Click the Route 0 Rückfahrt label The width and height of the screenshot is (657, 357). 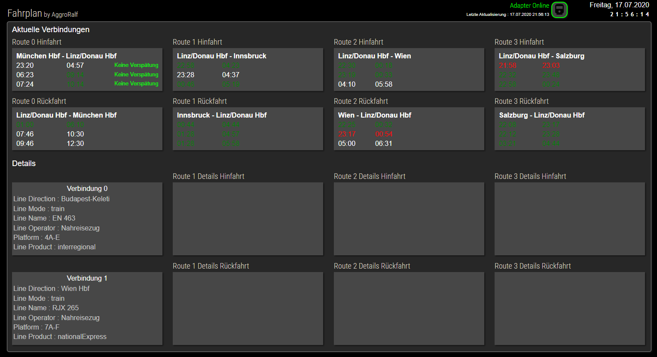pyautogui.click(x=39, y=101)
